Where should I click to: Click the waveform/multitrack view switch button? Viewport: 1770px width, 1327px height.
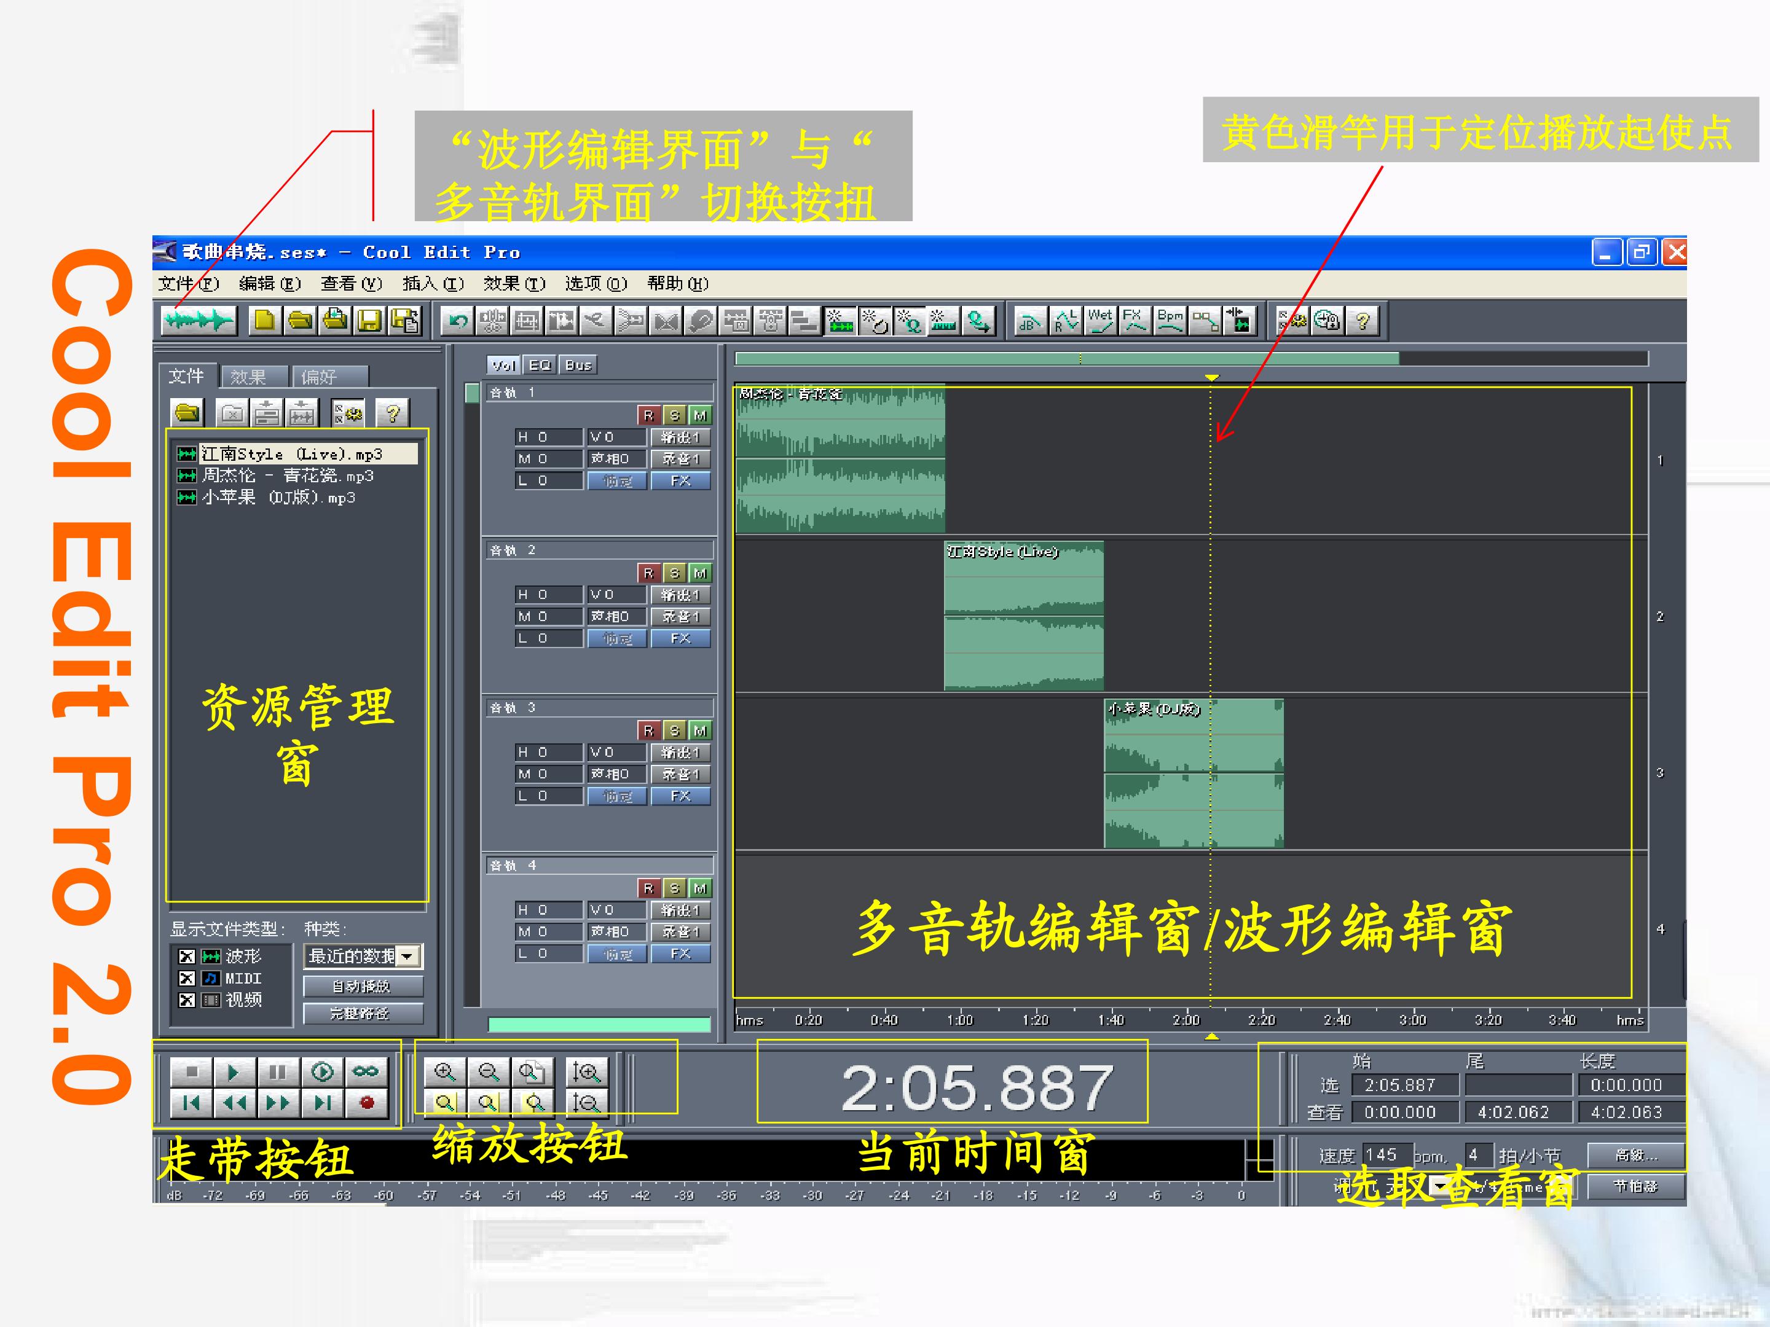click(x=198, y=321)
